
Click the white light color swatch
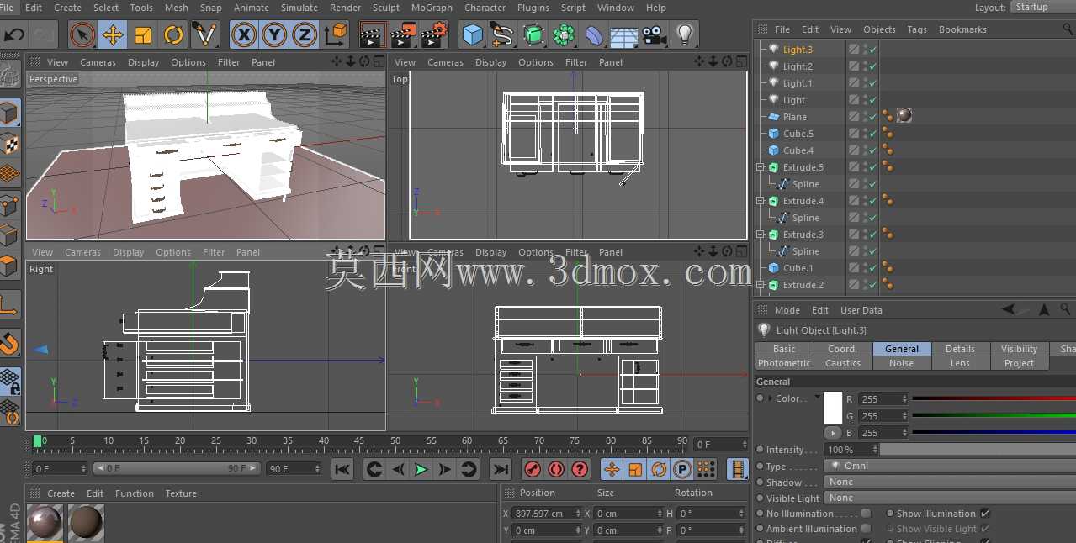click(x=833, y=408)
